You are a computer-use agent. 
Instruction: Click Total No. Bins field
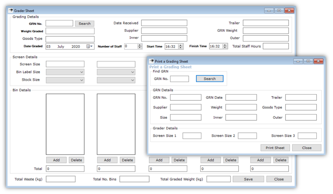[135, 179]
